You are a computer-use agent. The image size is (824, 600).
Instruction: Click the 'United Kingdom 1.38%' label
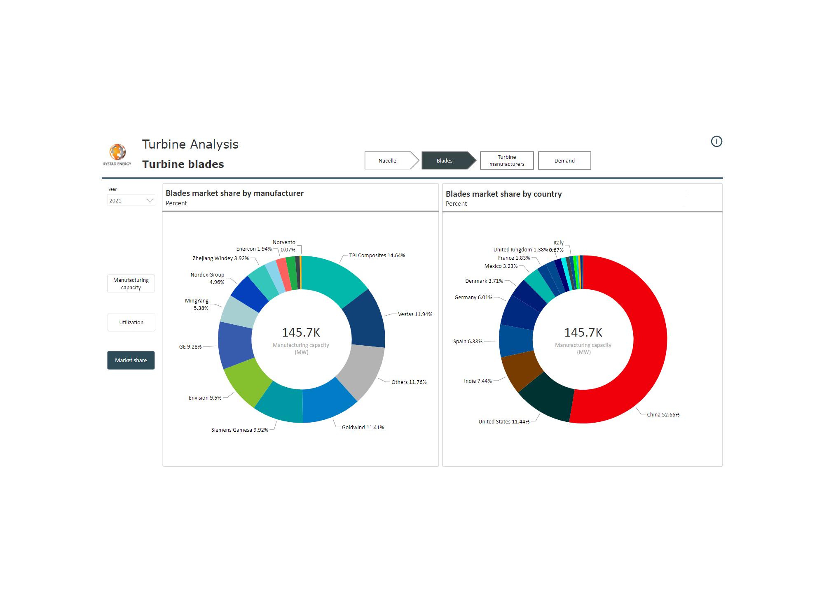521,250
